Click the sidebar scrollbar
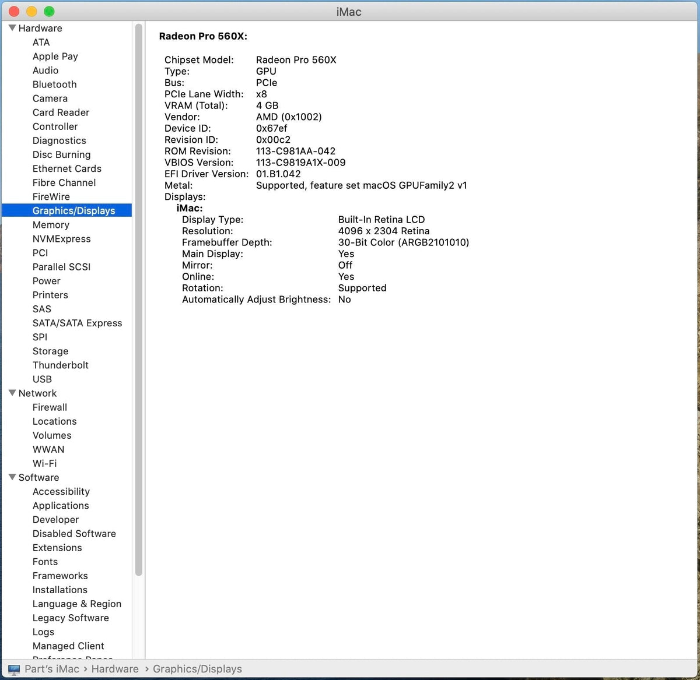The image size is (700, 680). (139, 291)
